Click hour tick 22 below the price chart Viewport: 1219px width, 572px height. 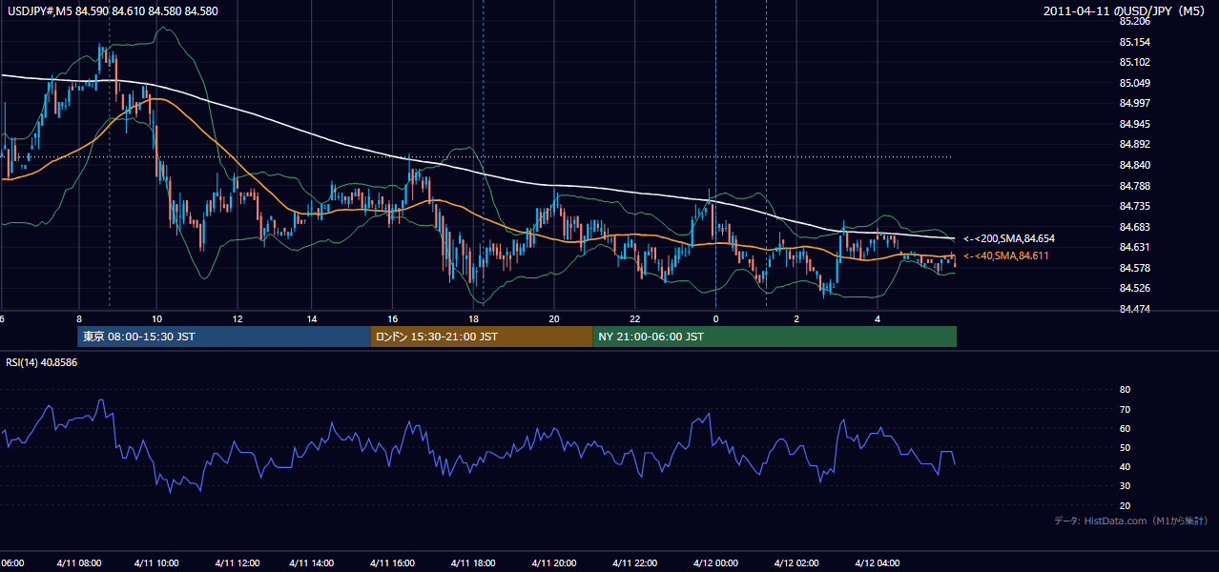point(634,318)
